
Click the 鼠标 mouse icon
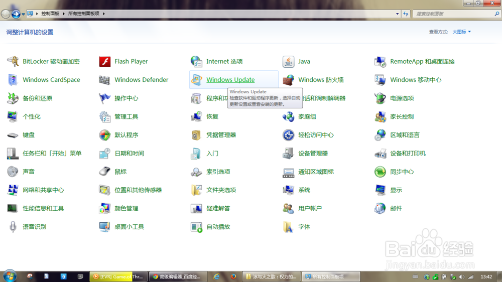pos(105,172)
